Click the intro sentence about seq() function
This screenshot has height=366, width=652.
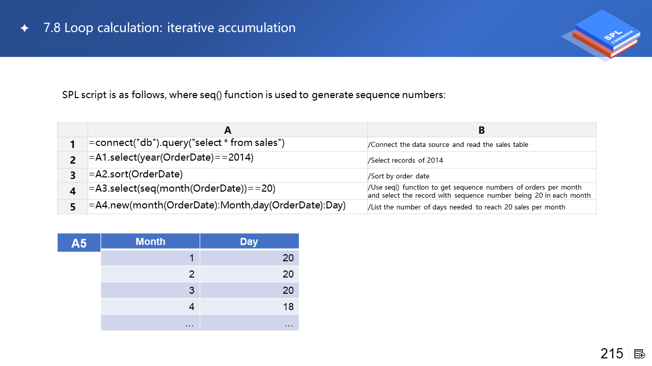254,95
